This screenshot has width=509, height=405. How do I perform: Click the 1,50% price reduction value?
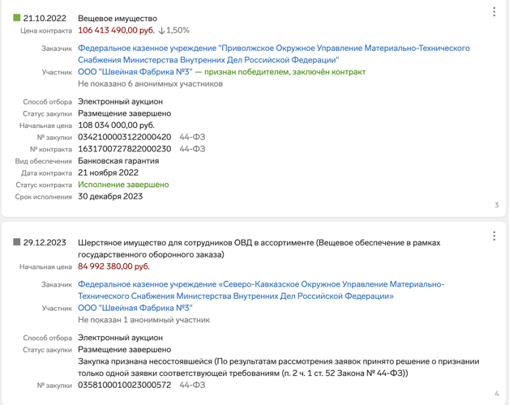(x=178, y=30)
